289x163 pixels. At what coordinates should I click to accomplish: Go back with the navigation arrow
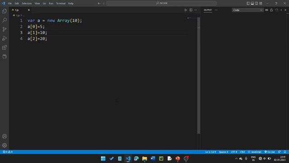pos(99,3)
